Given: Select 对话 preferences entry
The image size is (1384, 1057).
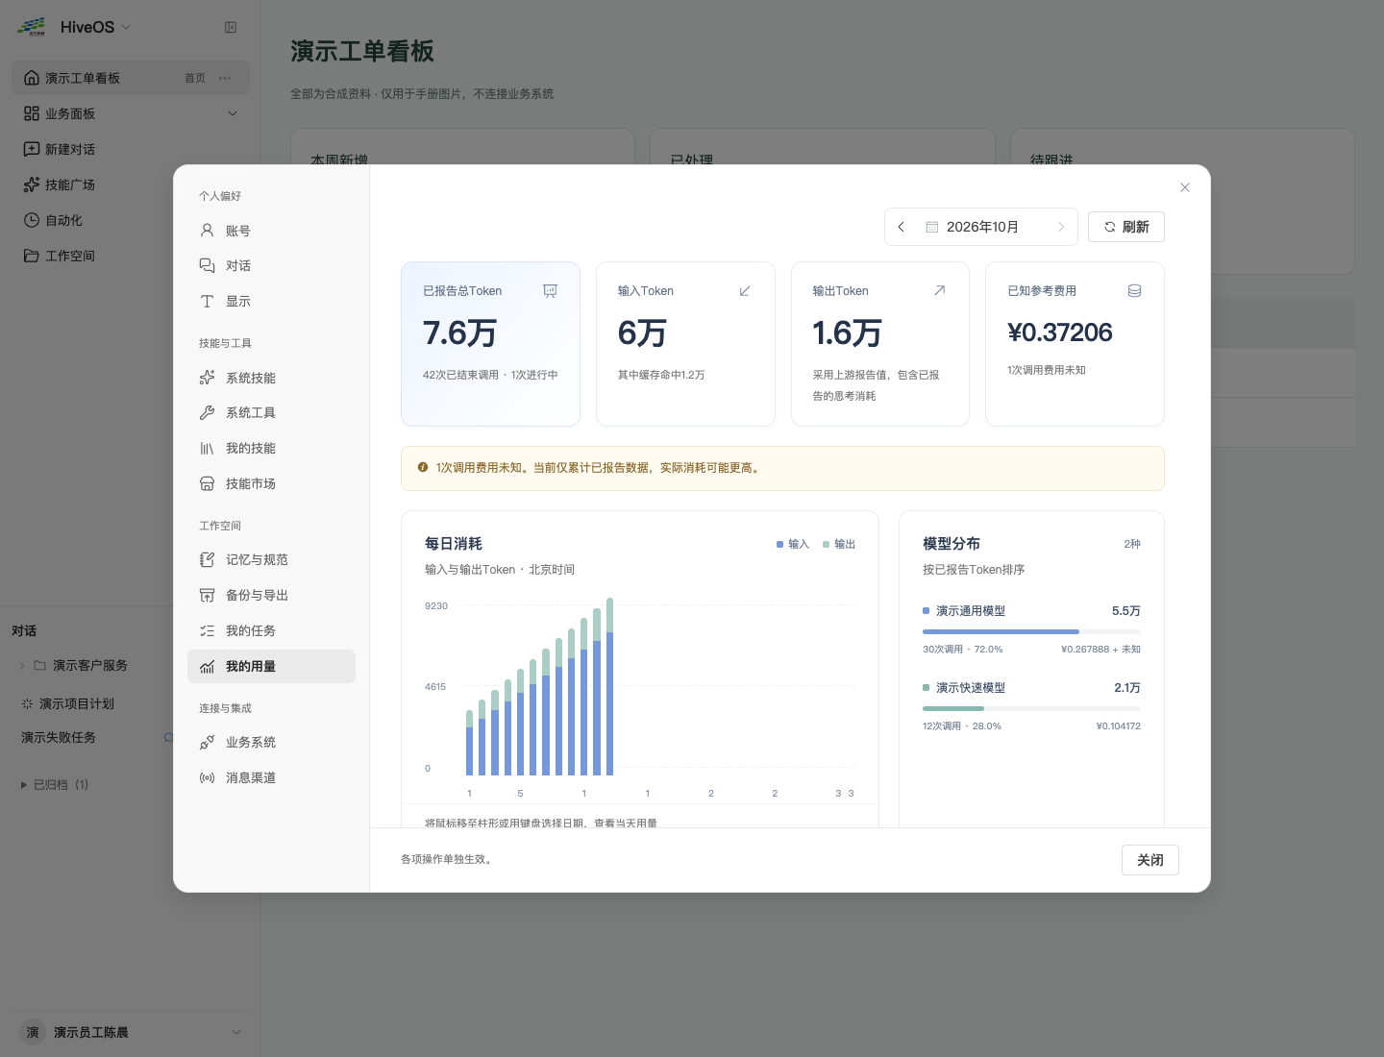Looking at the screenshot, I should tap(271, 265).
